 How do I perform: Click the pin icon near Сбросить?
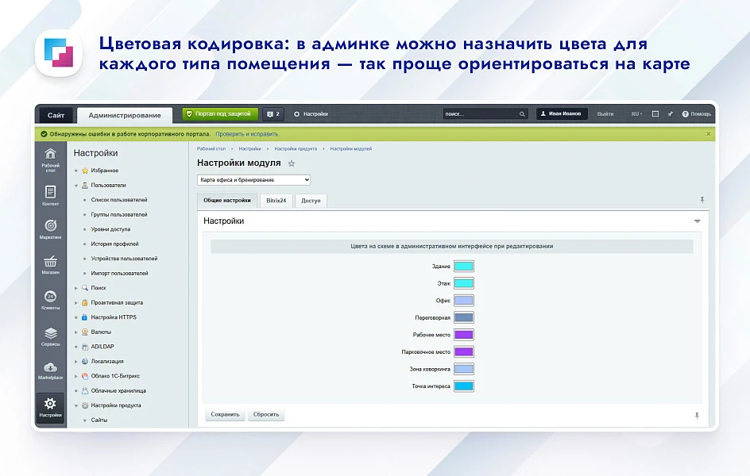coord(697,416)
